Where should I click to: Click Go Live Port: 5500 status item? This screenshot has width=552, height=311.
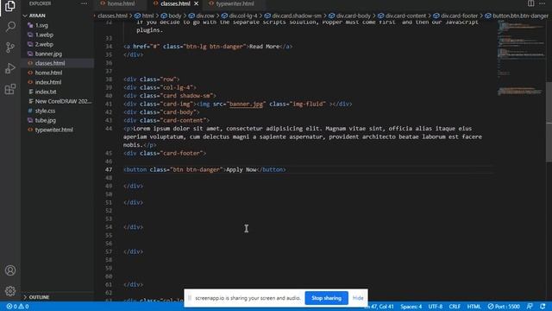point(504,307)
